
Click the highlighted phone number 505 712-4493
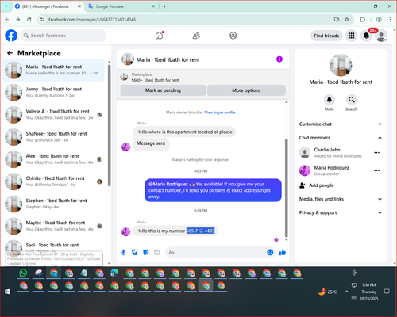[x=201, y=231]
